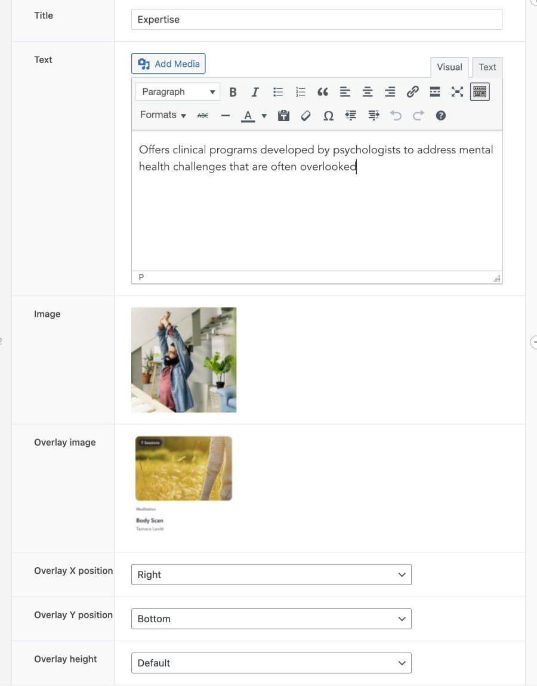Open the Overlay height dropdown

271,663
